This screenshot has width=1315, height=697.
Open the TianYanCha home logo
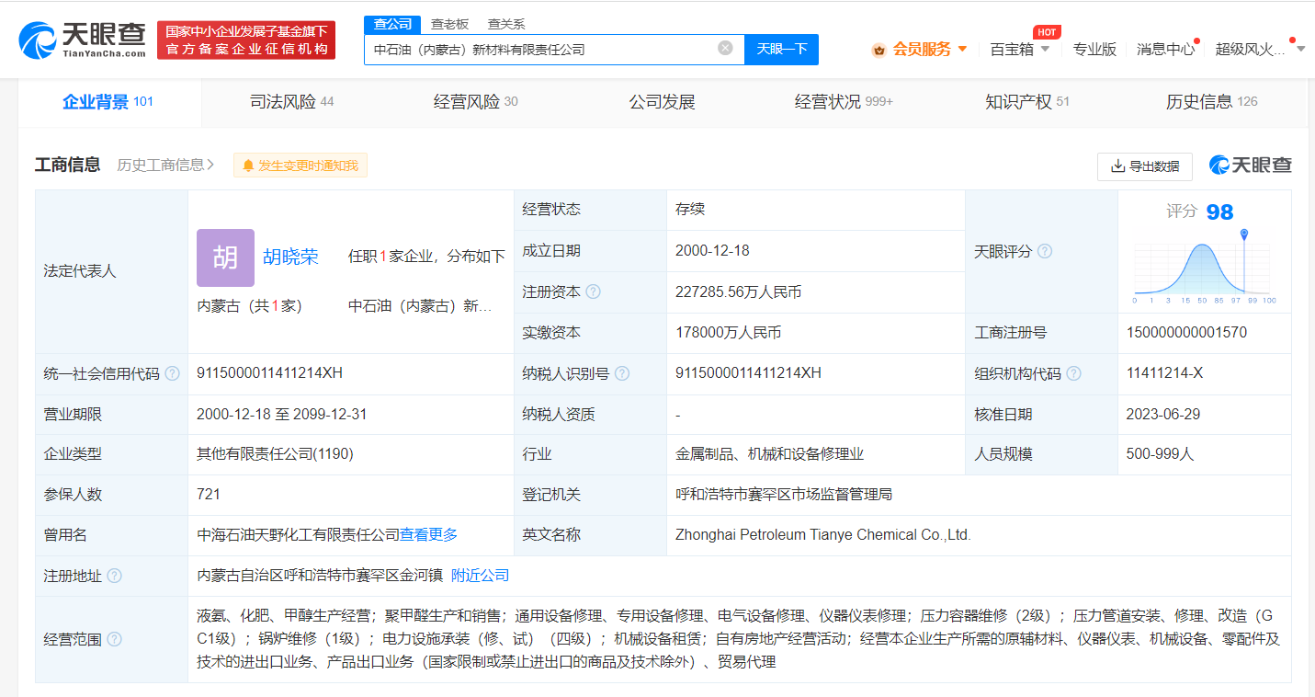(83, 40)
